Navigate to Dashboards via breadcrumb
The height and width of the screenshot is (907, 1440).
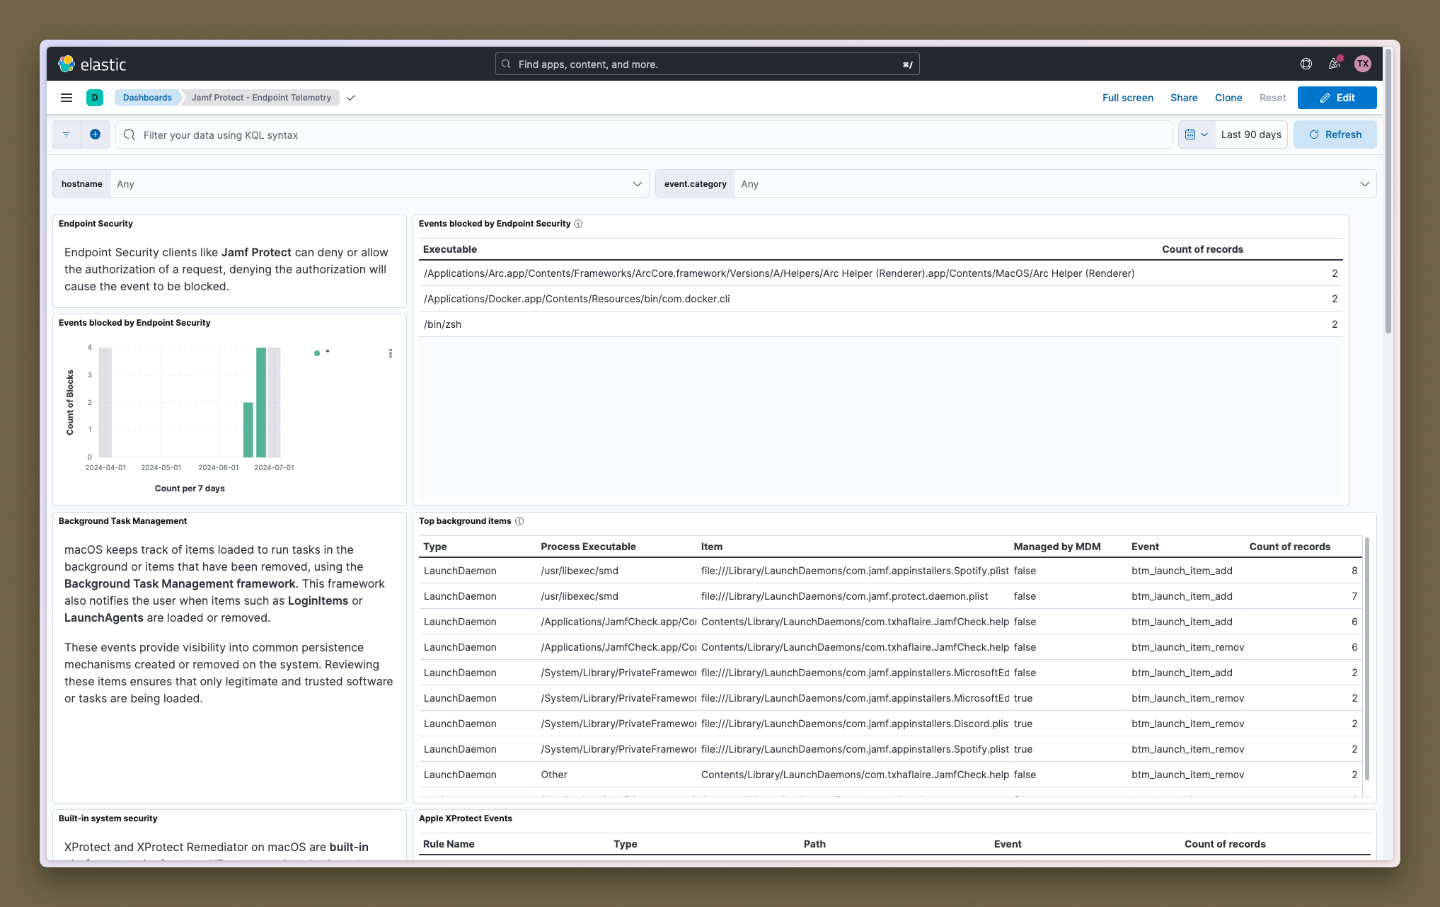click(146, 98)
